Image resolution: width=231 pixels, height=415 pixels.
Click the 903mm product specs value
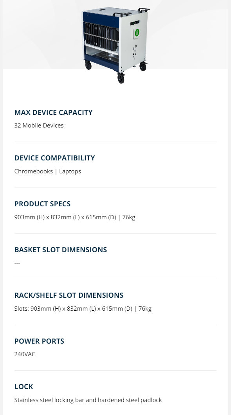(x=75, y=217)
